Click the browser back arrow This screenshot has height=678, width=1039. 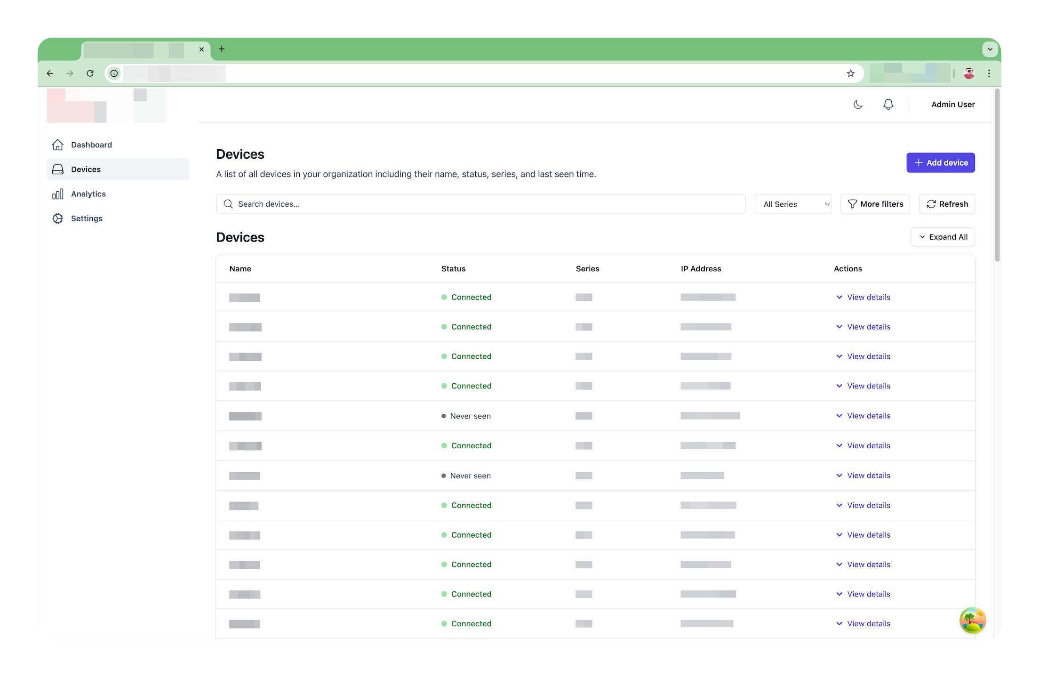(x=50, y=73)
